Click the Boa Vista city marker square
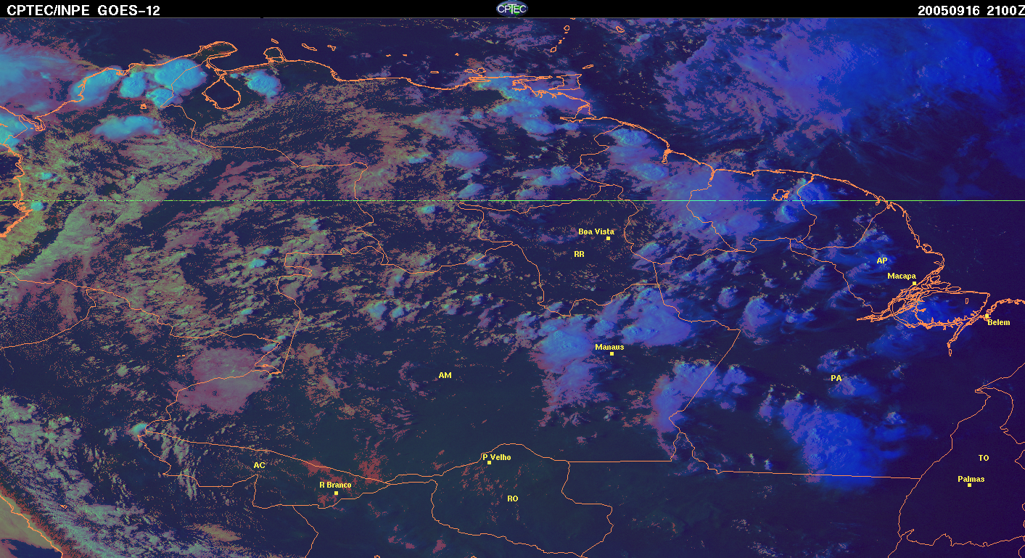 click(608, 238)
